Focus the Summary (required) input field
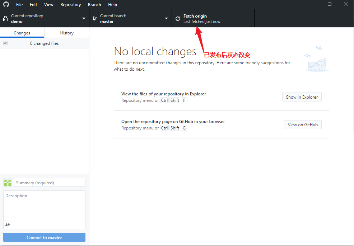This screenshot has width=354, height=246. click(x=50, y=183)
